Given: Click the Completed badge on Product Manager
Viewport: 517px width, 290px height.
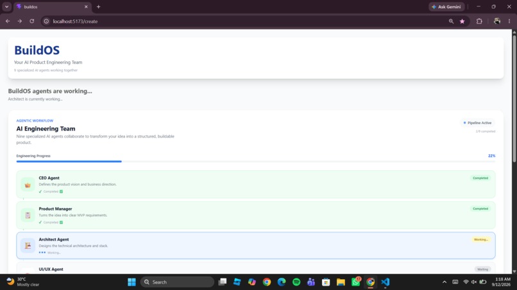Looking at the screenshot, I should 480,209.
